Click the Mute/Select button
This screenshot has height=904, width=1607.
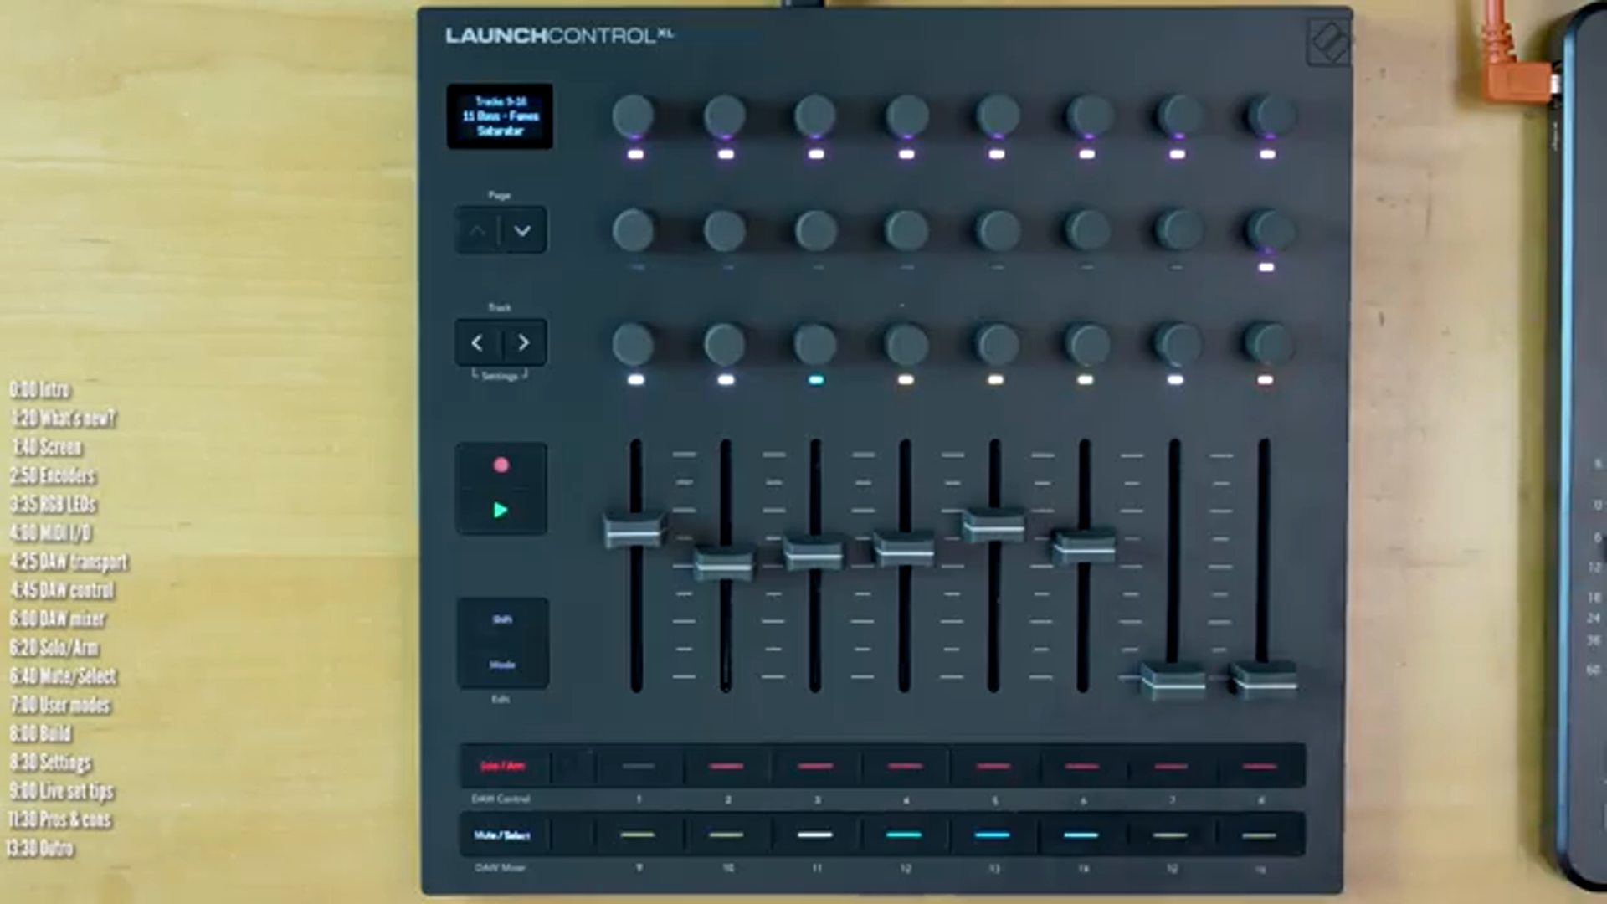pyautogui.click(x=502, y=835)
